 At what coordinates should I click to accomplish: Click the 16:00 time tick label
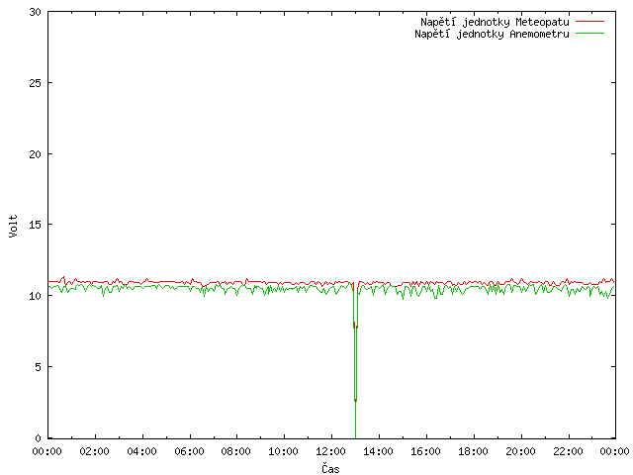coord(425,451)
